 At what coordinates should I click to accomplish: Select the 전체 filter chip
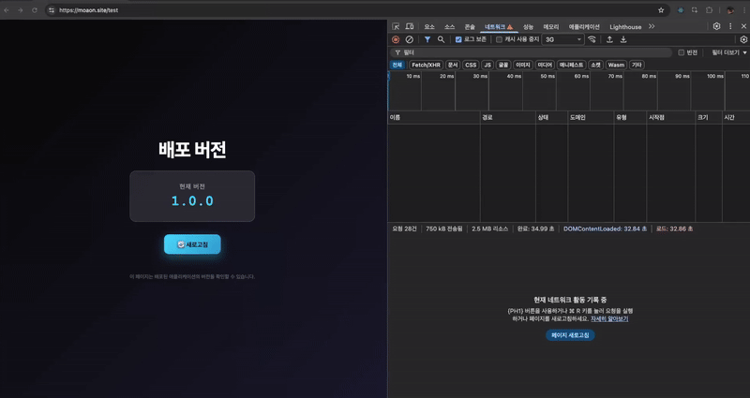397,65
